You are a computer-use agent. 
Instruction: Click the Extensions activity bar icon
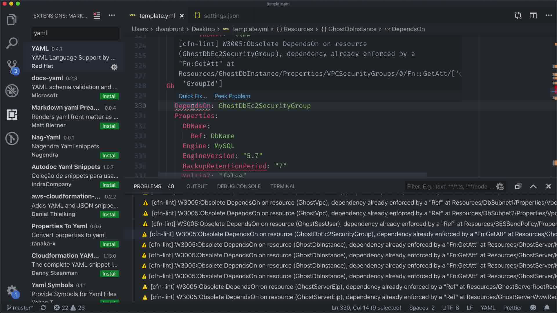[12, 115]
